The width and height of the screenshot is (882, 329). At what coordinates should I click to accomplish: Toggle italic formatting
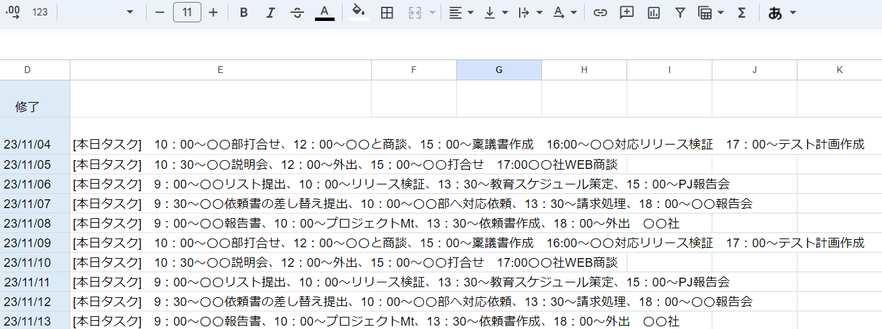point(270,12)
